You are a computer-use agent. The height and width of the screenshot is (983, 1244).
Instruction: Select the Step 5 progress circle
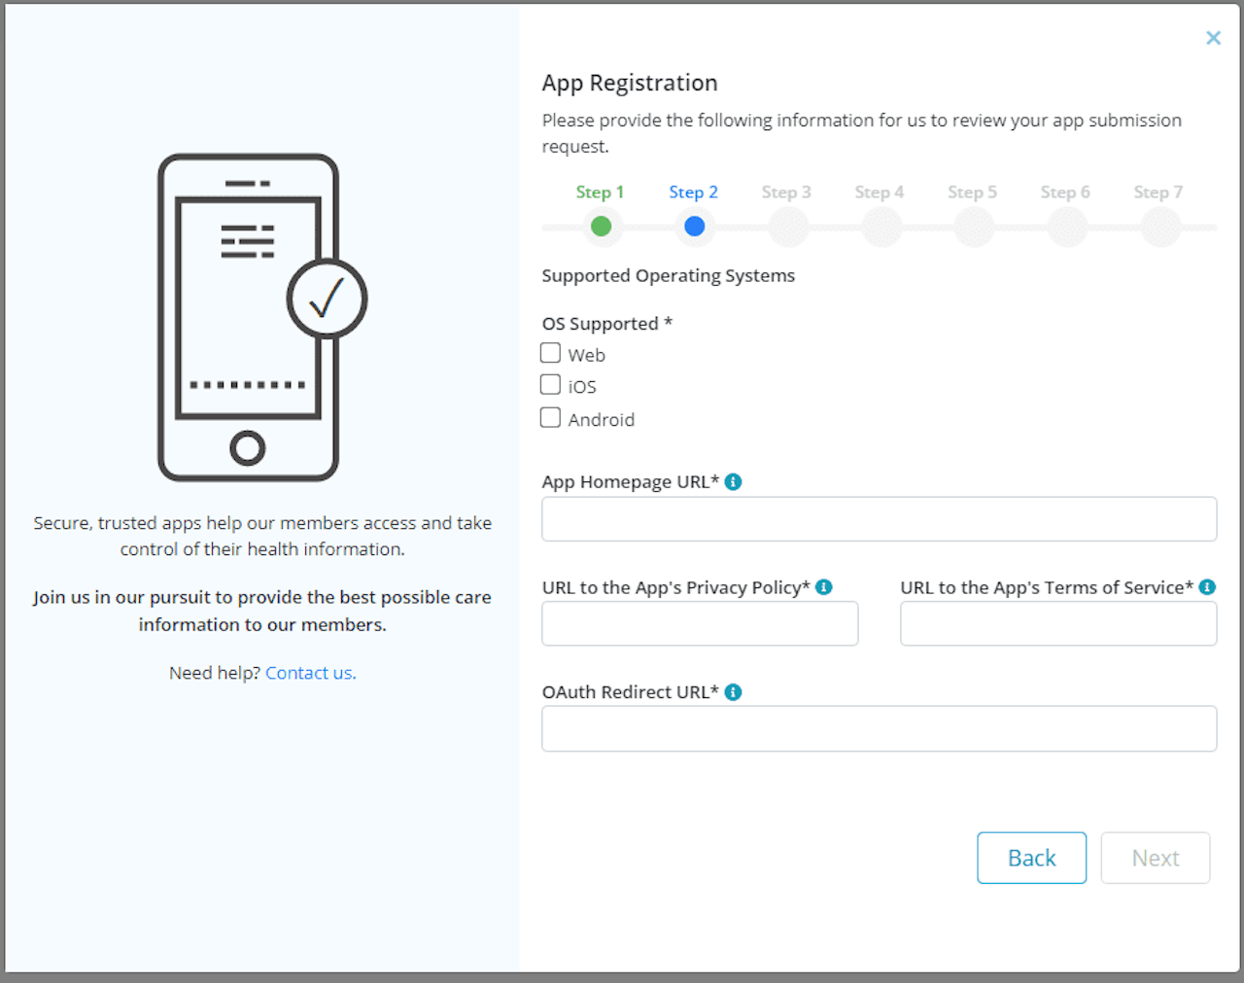click(973, 227)
